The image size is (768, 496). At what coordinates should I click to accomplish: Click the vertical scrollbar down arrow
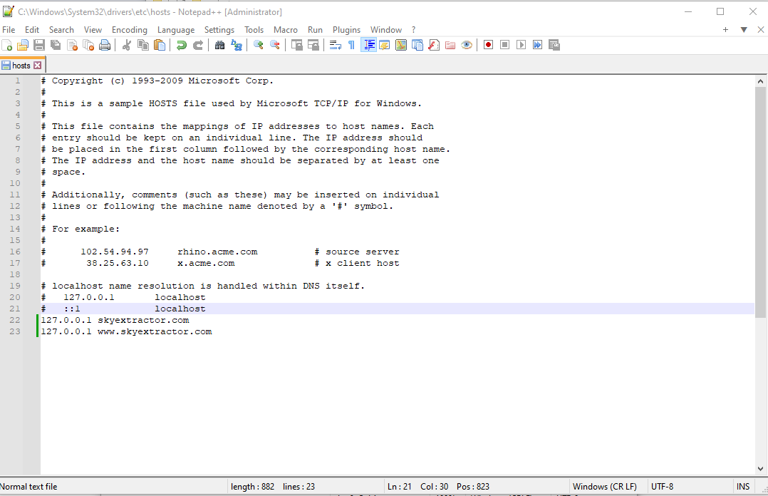pyautogui.click(x=760, y=469)
